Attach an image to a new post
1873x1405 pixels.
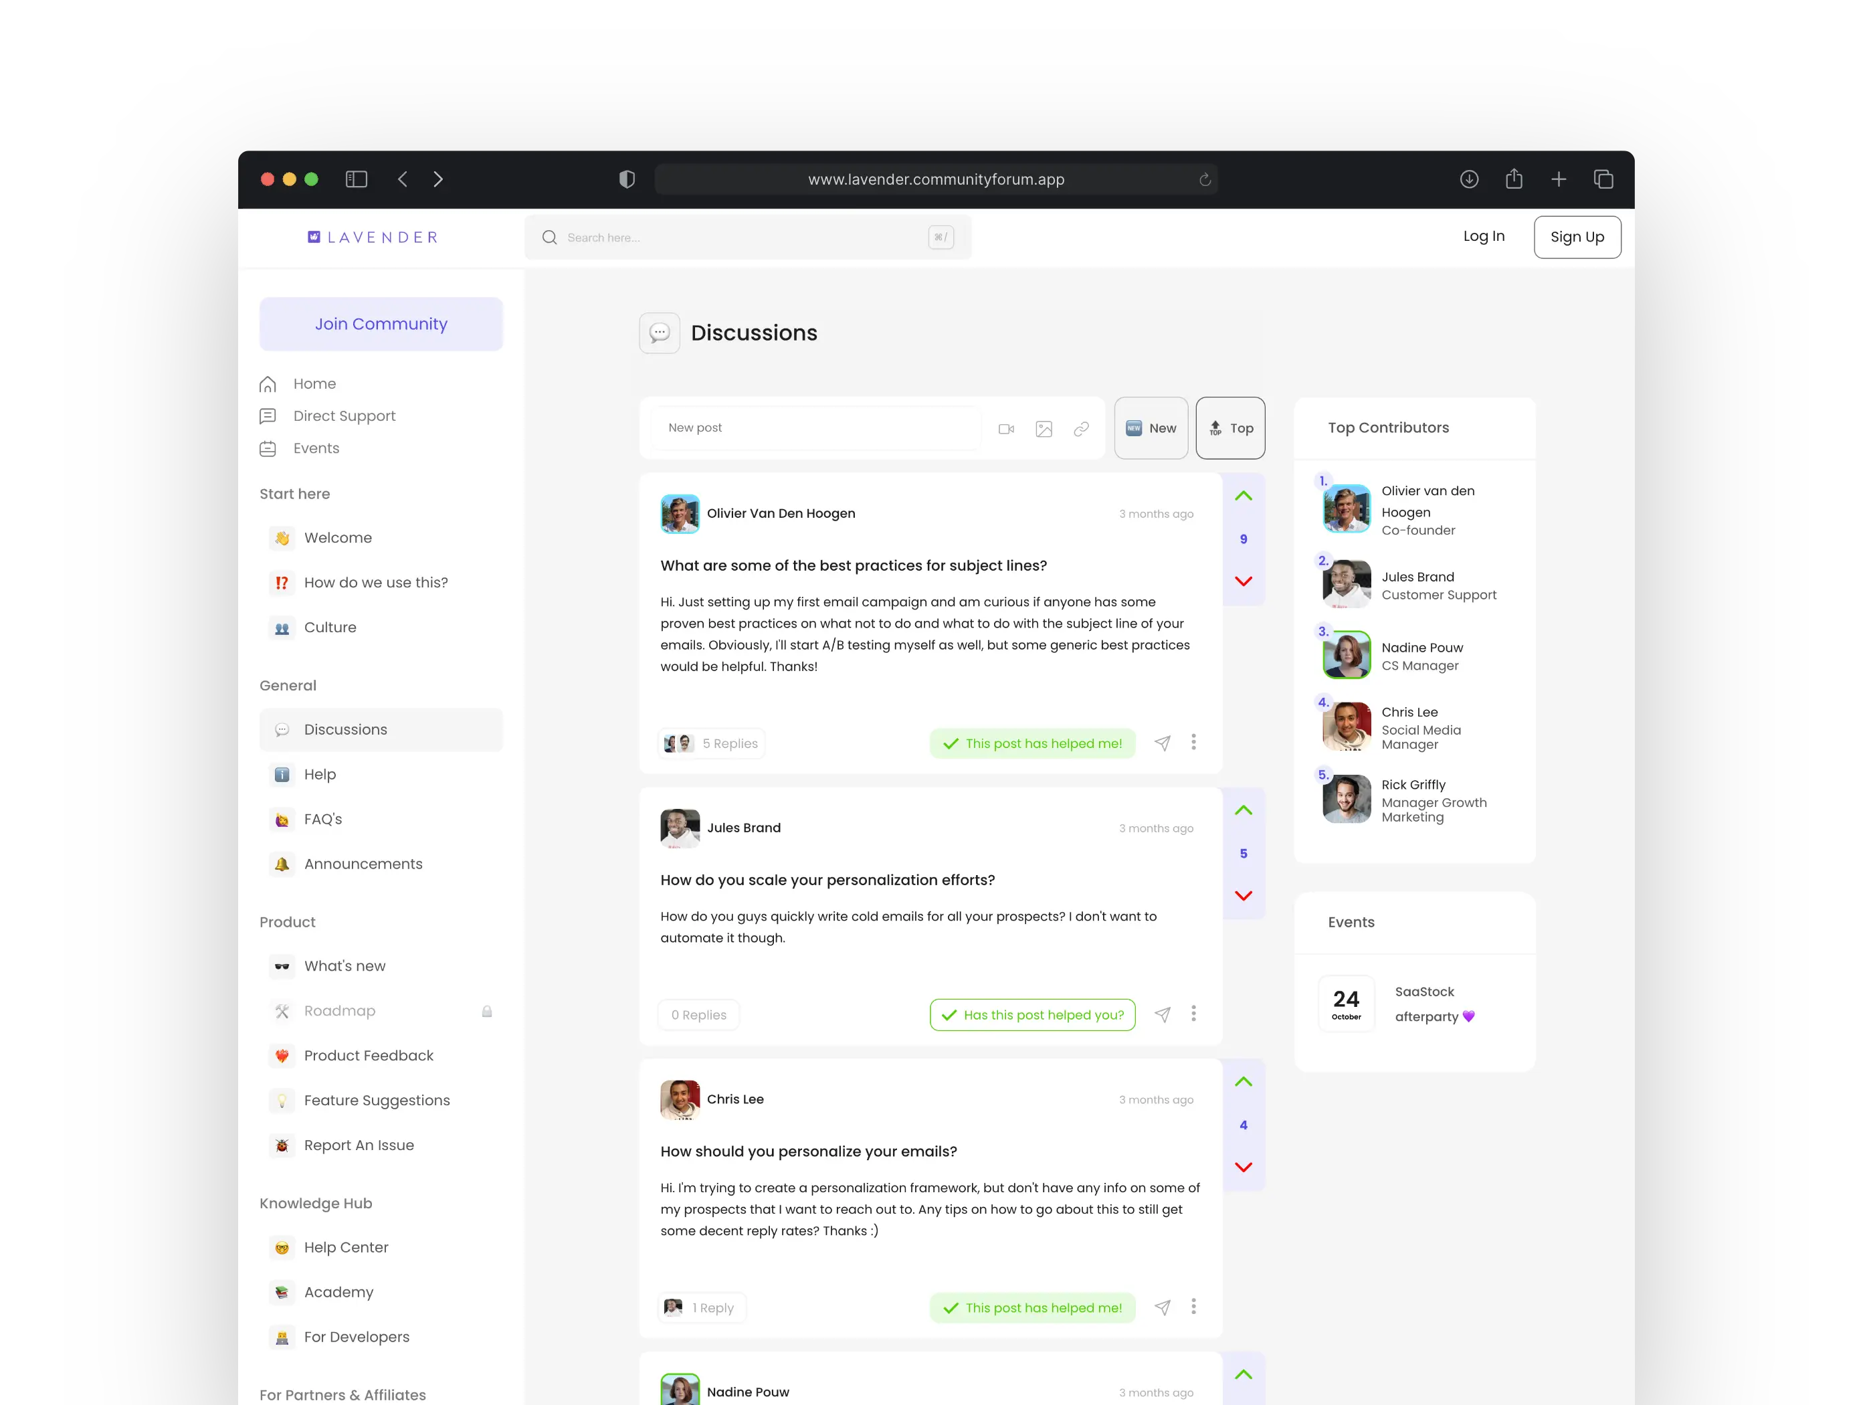click(1043, 429)
